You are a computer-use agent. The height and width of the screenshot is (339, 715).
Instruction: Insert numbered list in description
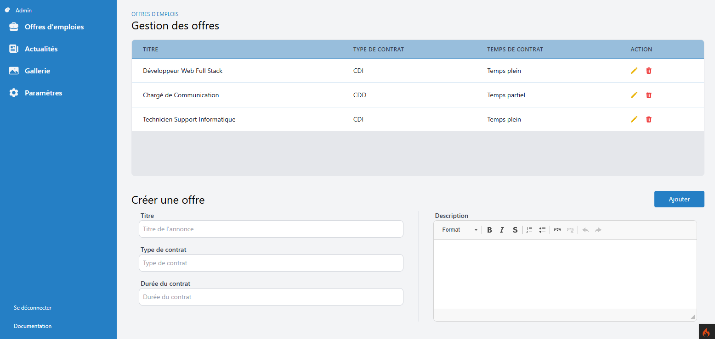coord(529,230)
